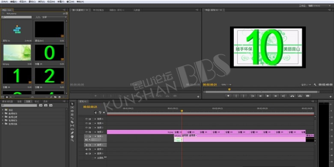Switch to the 历史 history tab

pyautogui.click(x=45, y=102)
